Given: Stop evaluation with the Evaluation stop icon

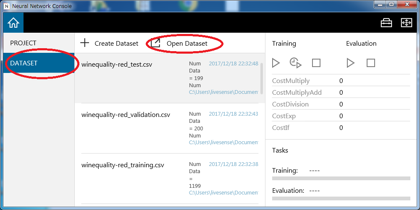Looking at the screenshot, I should point(370,63).
